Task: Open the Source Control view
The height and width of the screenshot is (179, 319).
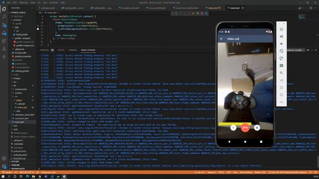Action: click(x=4, y=25)
